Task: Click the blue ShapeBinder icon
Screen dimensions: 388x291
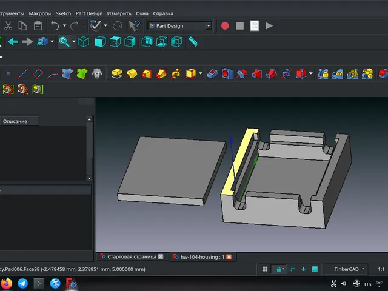Action: pyautogui.click(x=67, y=73)
